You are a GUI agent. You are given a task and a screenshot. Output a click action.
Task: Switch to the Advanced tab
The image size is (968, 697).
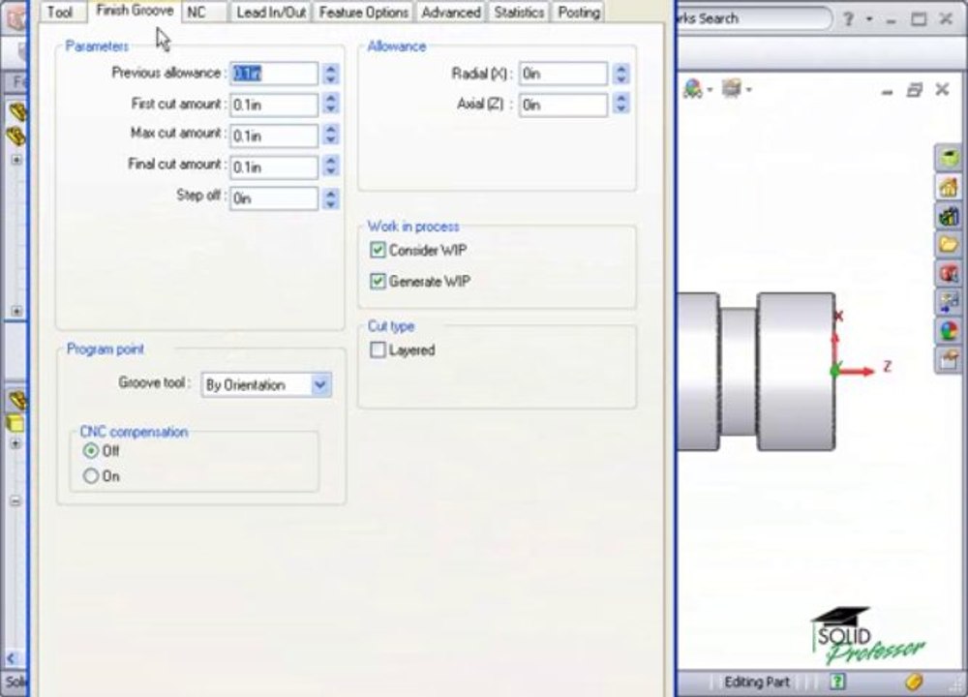point(451,12)
